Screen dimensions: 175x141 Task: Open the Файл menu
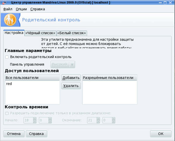8,9
